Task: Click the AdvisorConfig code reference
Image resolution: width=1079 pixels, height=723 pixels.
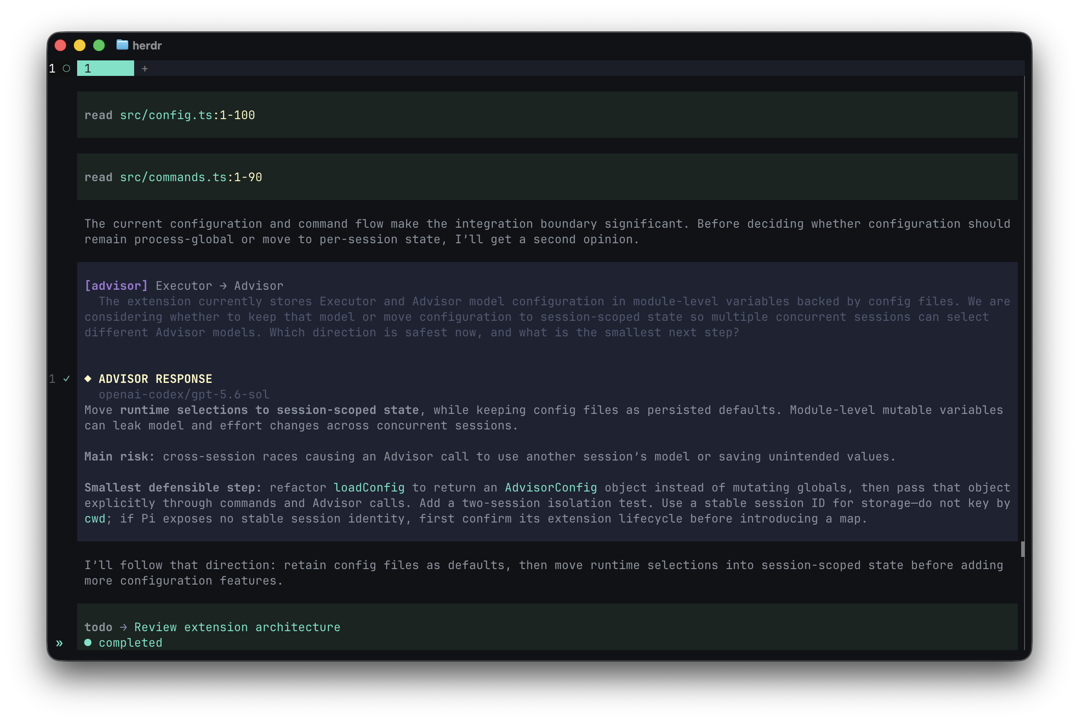Action: (x=551, y=487)
